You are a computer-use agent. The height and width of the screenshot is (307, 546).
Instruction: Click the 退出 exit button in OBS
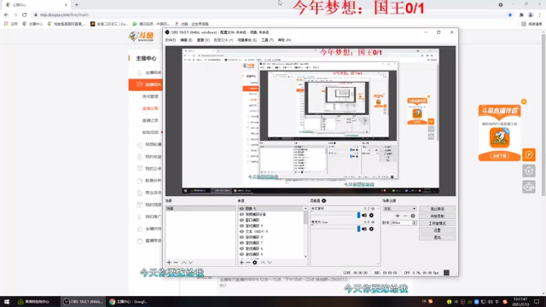(x=438, y=237)
